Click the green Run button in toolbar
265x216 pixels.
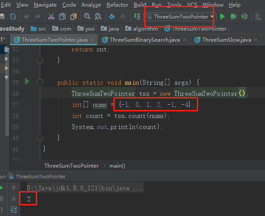(x=223, y=16)
